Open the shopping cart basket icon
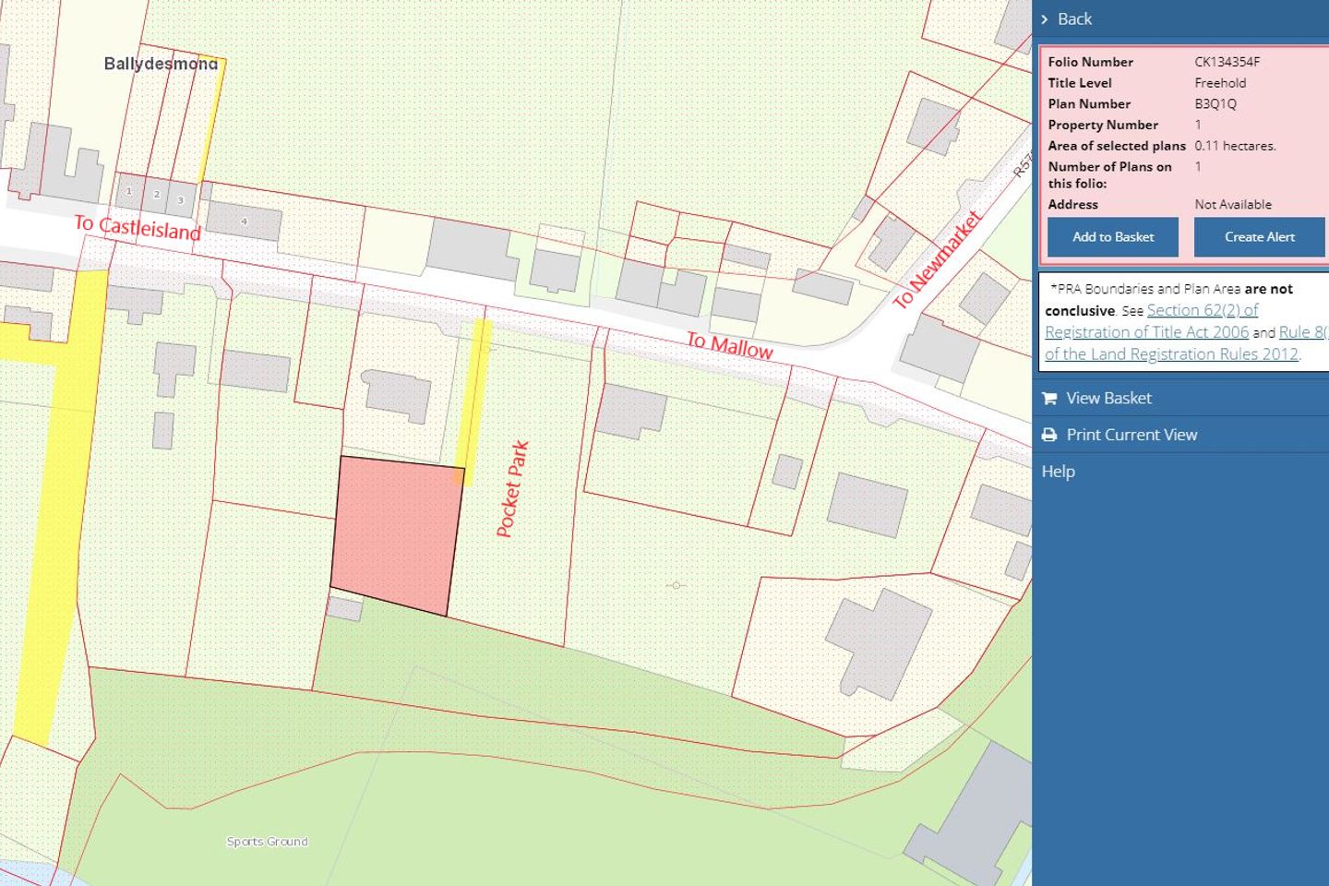 tap(1049, 399)
